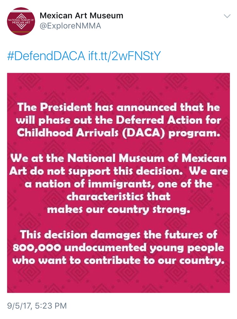Click the line 'The President has announced that he'
The image size is (237, 319).
(x=118, y=107)
